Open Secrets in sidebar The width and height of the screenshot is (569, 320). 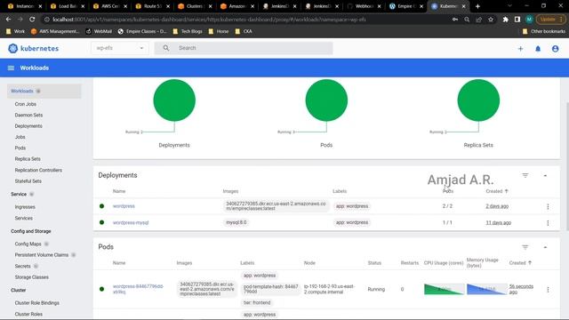coord(22,266)
